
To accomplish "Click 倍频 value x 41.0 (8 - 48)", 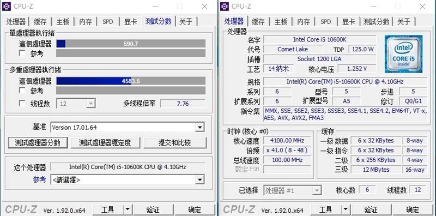I will (x=287, y=150).
